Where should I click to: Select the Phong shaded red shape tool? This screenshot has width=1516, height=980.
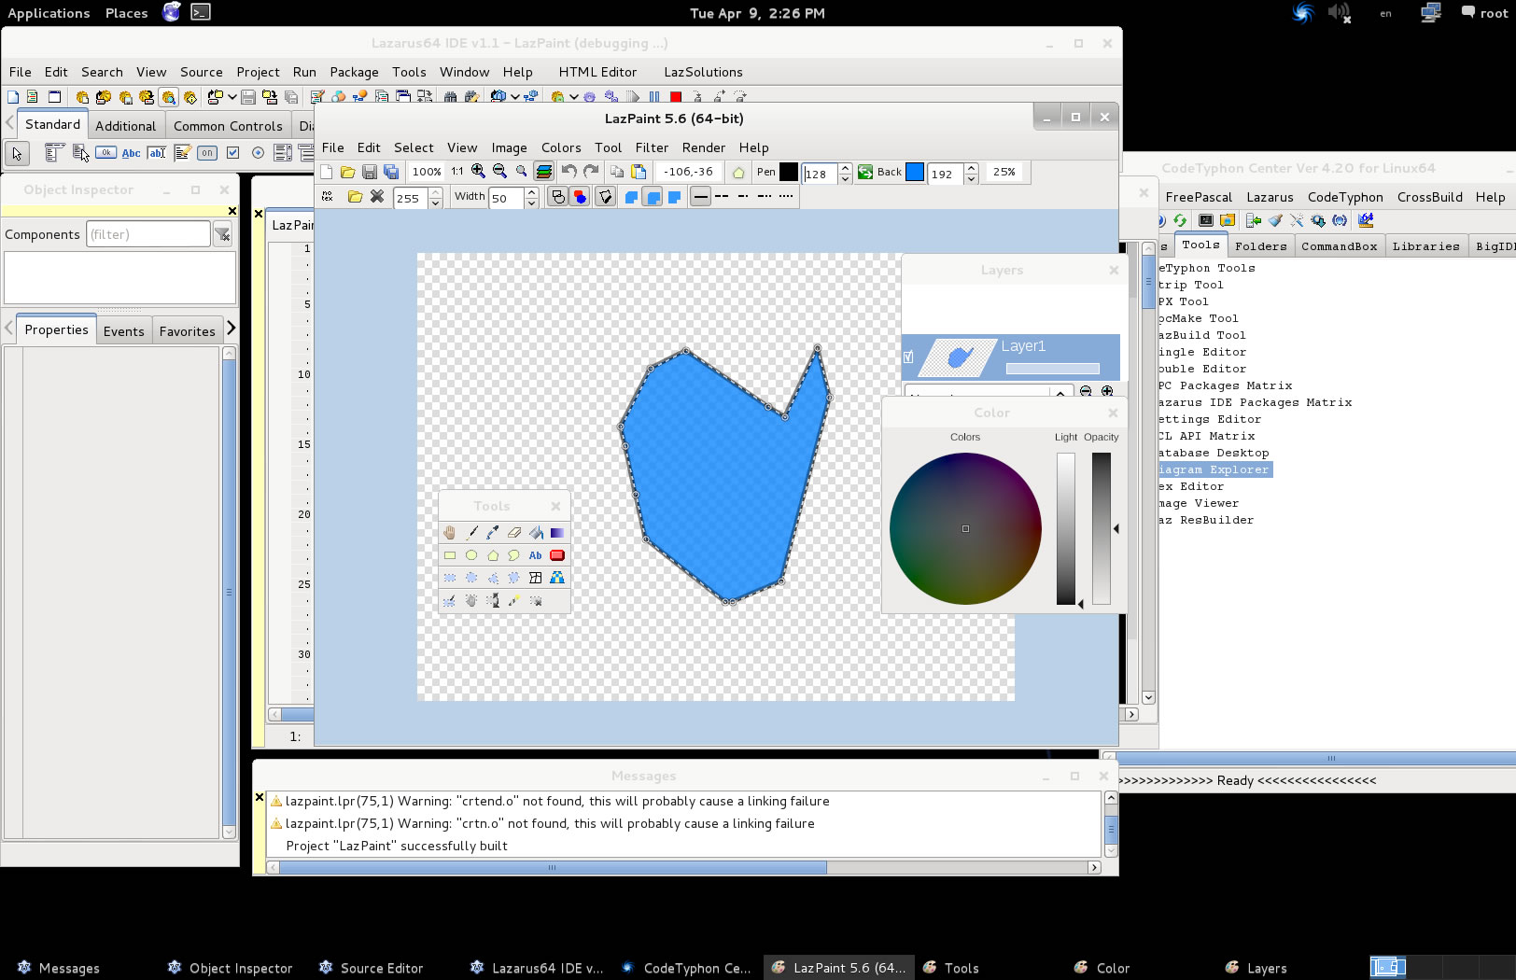coord(557,555)
